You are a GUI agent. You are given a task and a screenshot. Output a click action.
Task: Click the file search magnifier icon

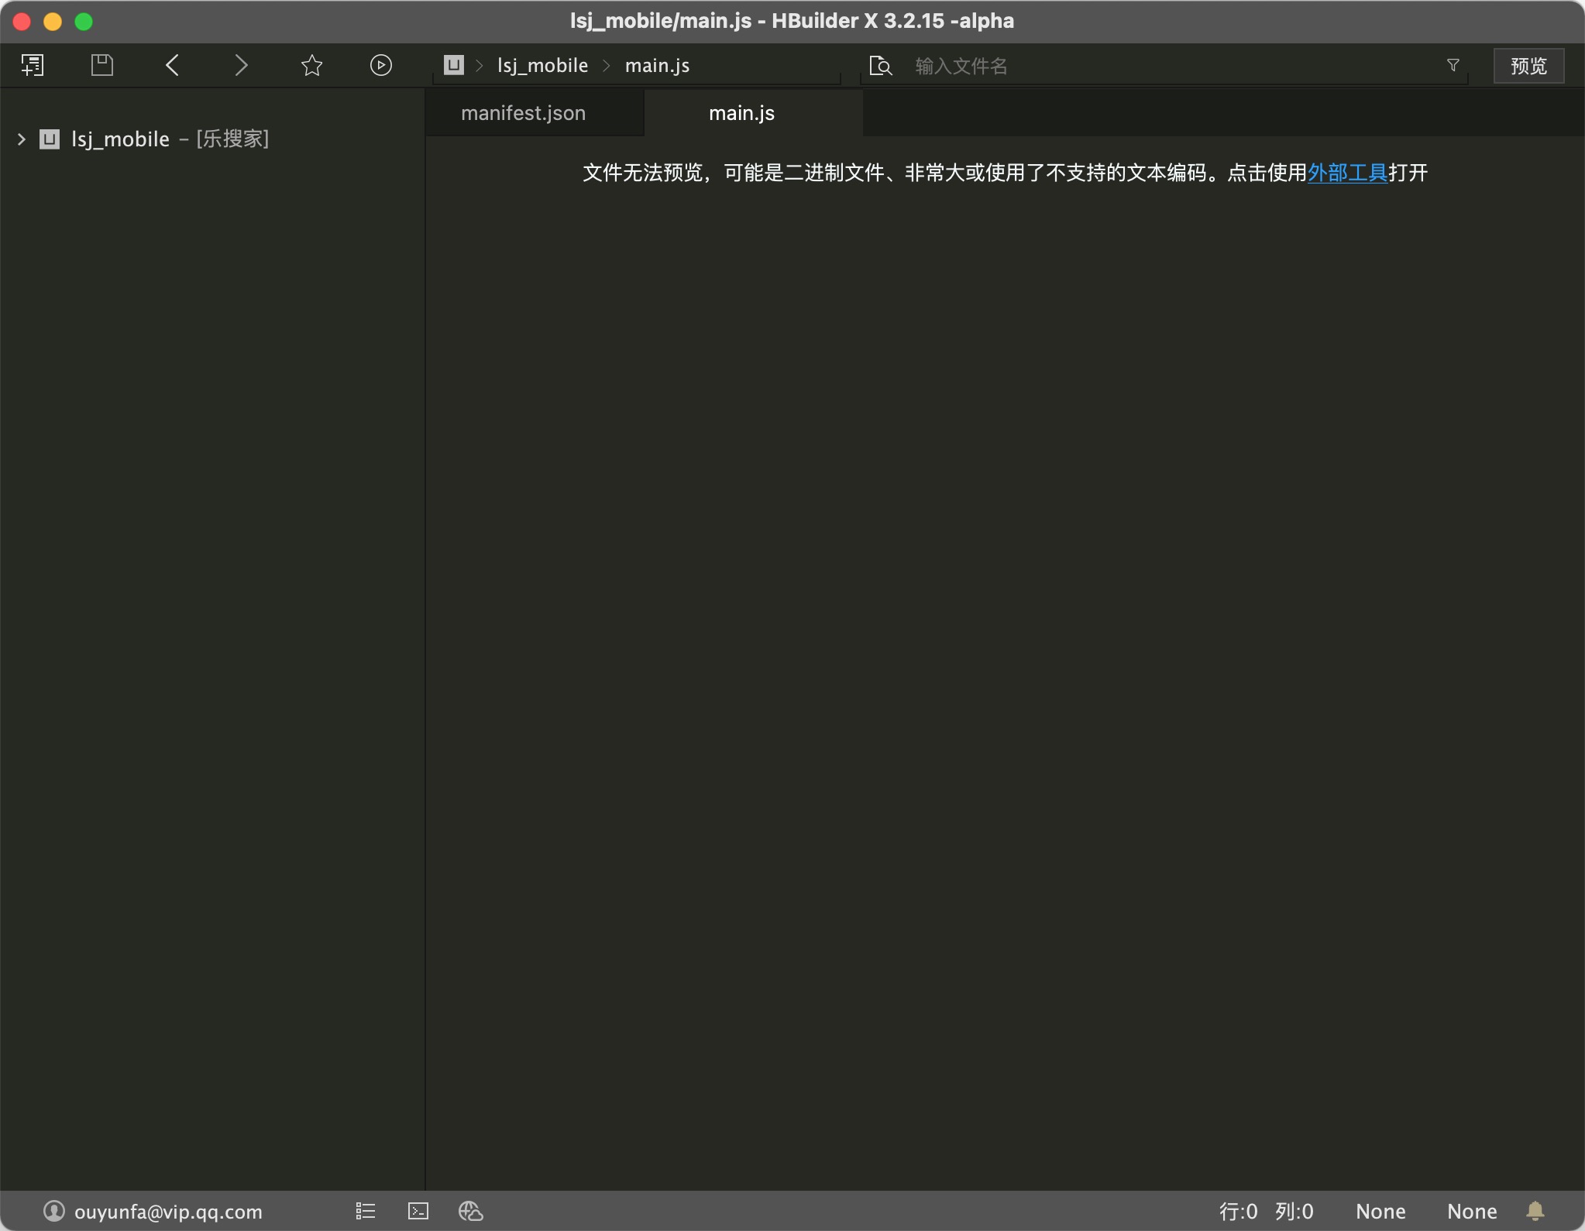click(880, 66)
